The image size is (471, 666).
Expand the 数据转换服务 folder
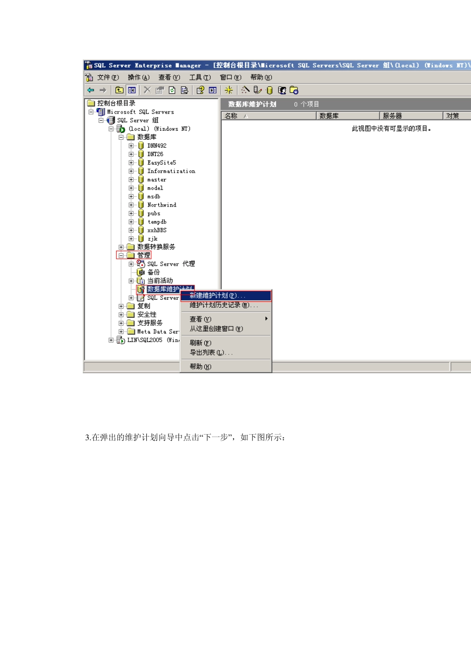tap(121, 247)
